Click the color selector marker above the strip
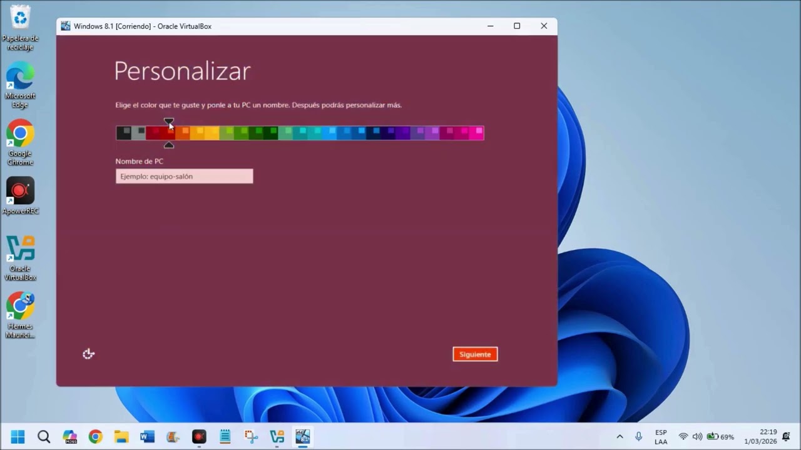The width and height of the screenshot is (801, 450). pyautogui.click(x=168, y=121)
